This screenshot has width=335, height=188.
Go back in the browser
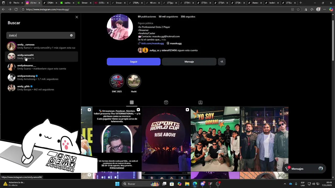(3, 9)
